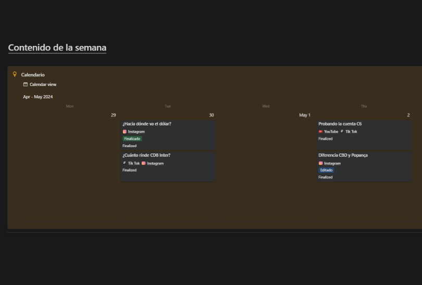Open the 'Diferencia CBD y Popança' entry
Viewport: 422px width, 285px height.
[343, 155]
